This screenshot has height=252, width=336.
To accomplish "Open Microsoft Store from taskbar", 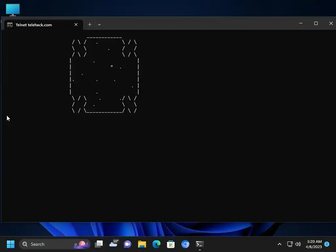I will coord(171,244).
